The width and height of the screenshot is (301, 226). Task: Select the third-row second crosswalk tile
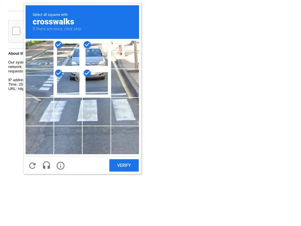(x=68, y=112)
